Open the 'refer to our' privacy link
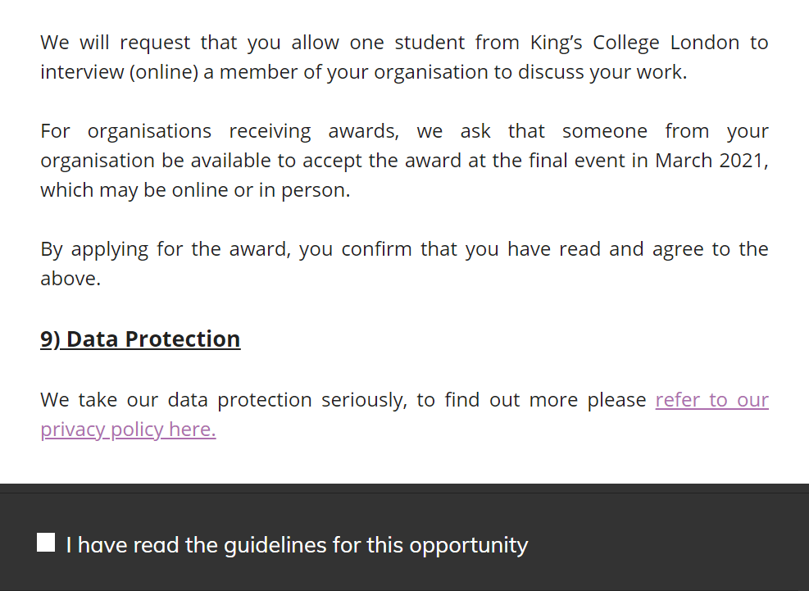Image resolution: width=809 pixels, height=591 pixels. click(712, 400)
